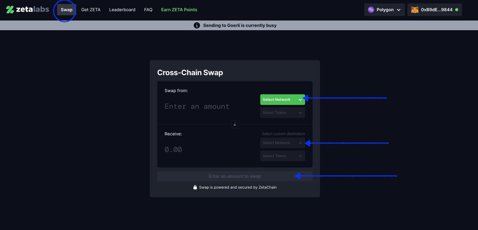Open wallet 0xB9dE...9844 account menu
This screenshot has height=230, width=478.
coord(435,10)
